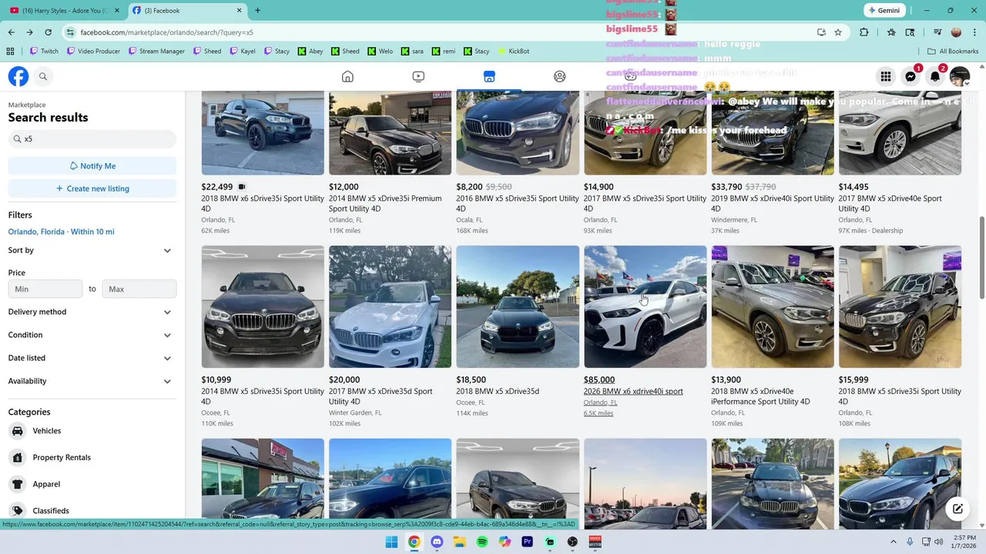Reload the page with browser refresh icon

pos(48,32)
